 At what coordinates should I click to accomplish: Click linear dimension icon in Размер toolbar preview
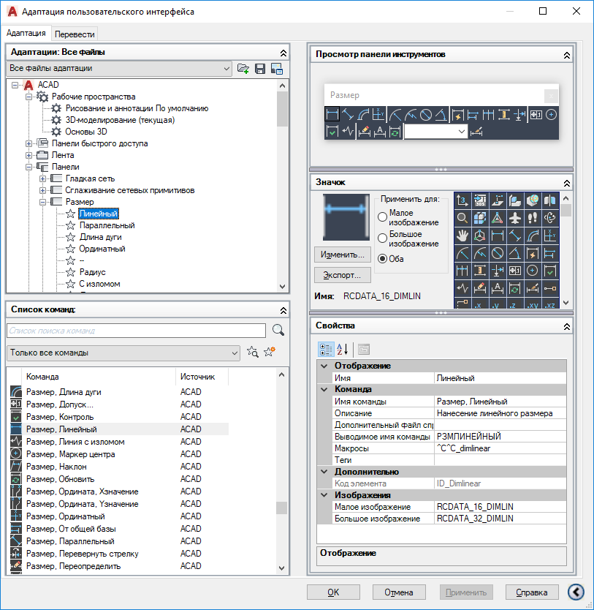coord(332,114)
